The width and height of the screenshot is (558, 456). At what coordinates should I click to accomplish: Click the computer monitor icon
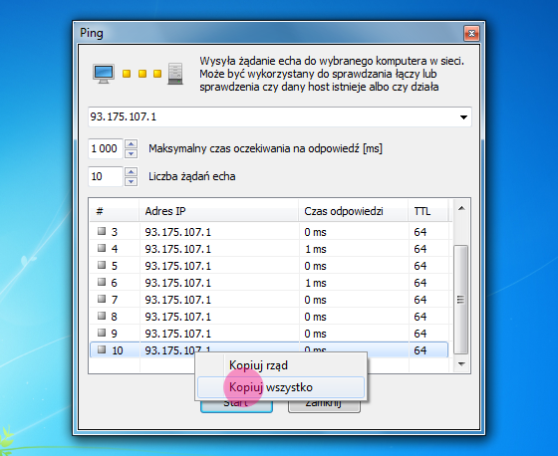click(x=104, y=74)
